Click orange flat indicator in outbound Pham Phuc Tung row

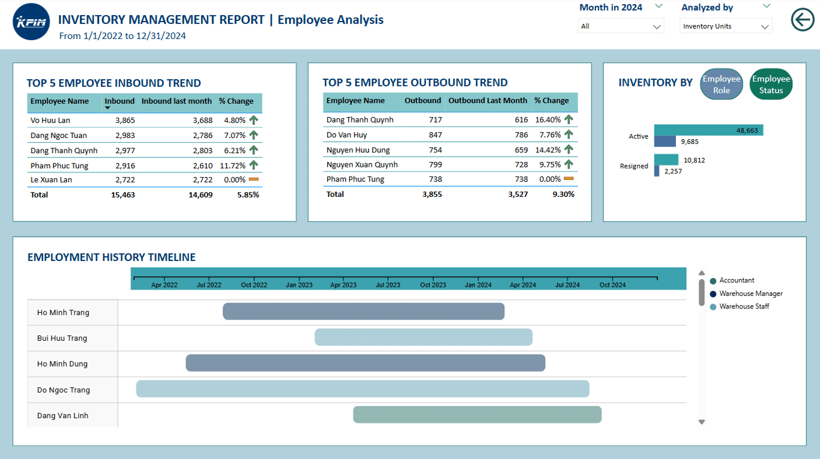(x=568, y=179)
